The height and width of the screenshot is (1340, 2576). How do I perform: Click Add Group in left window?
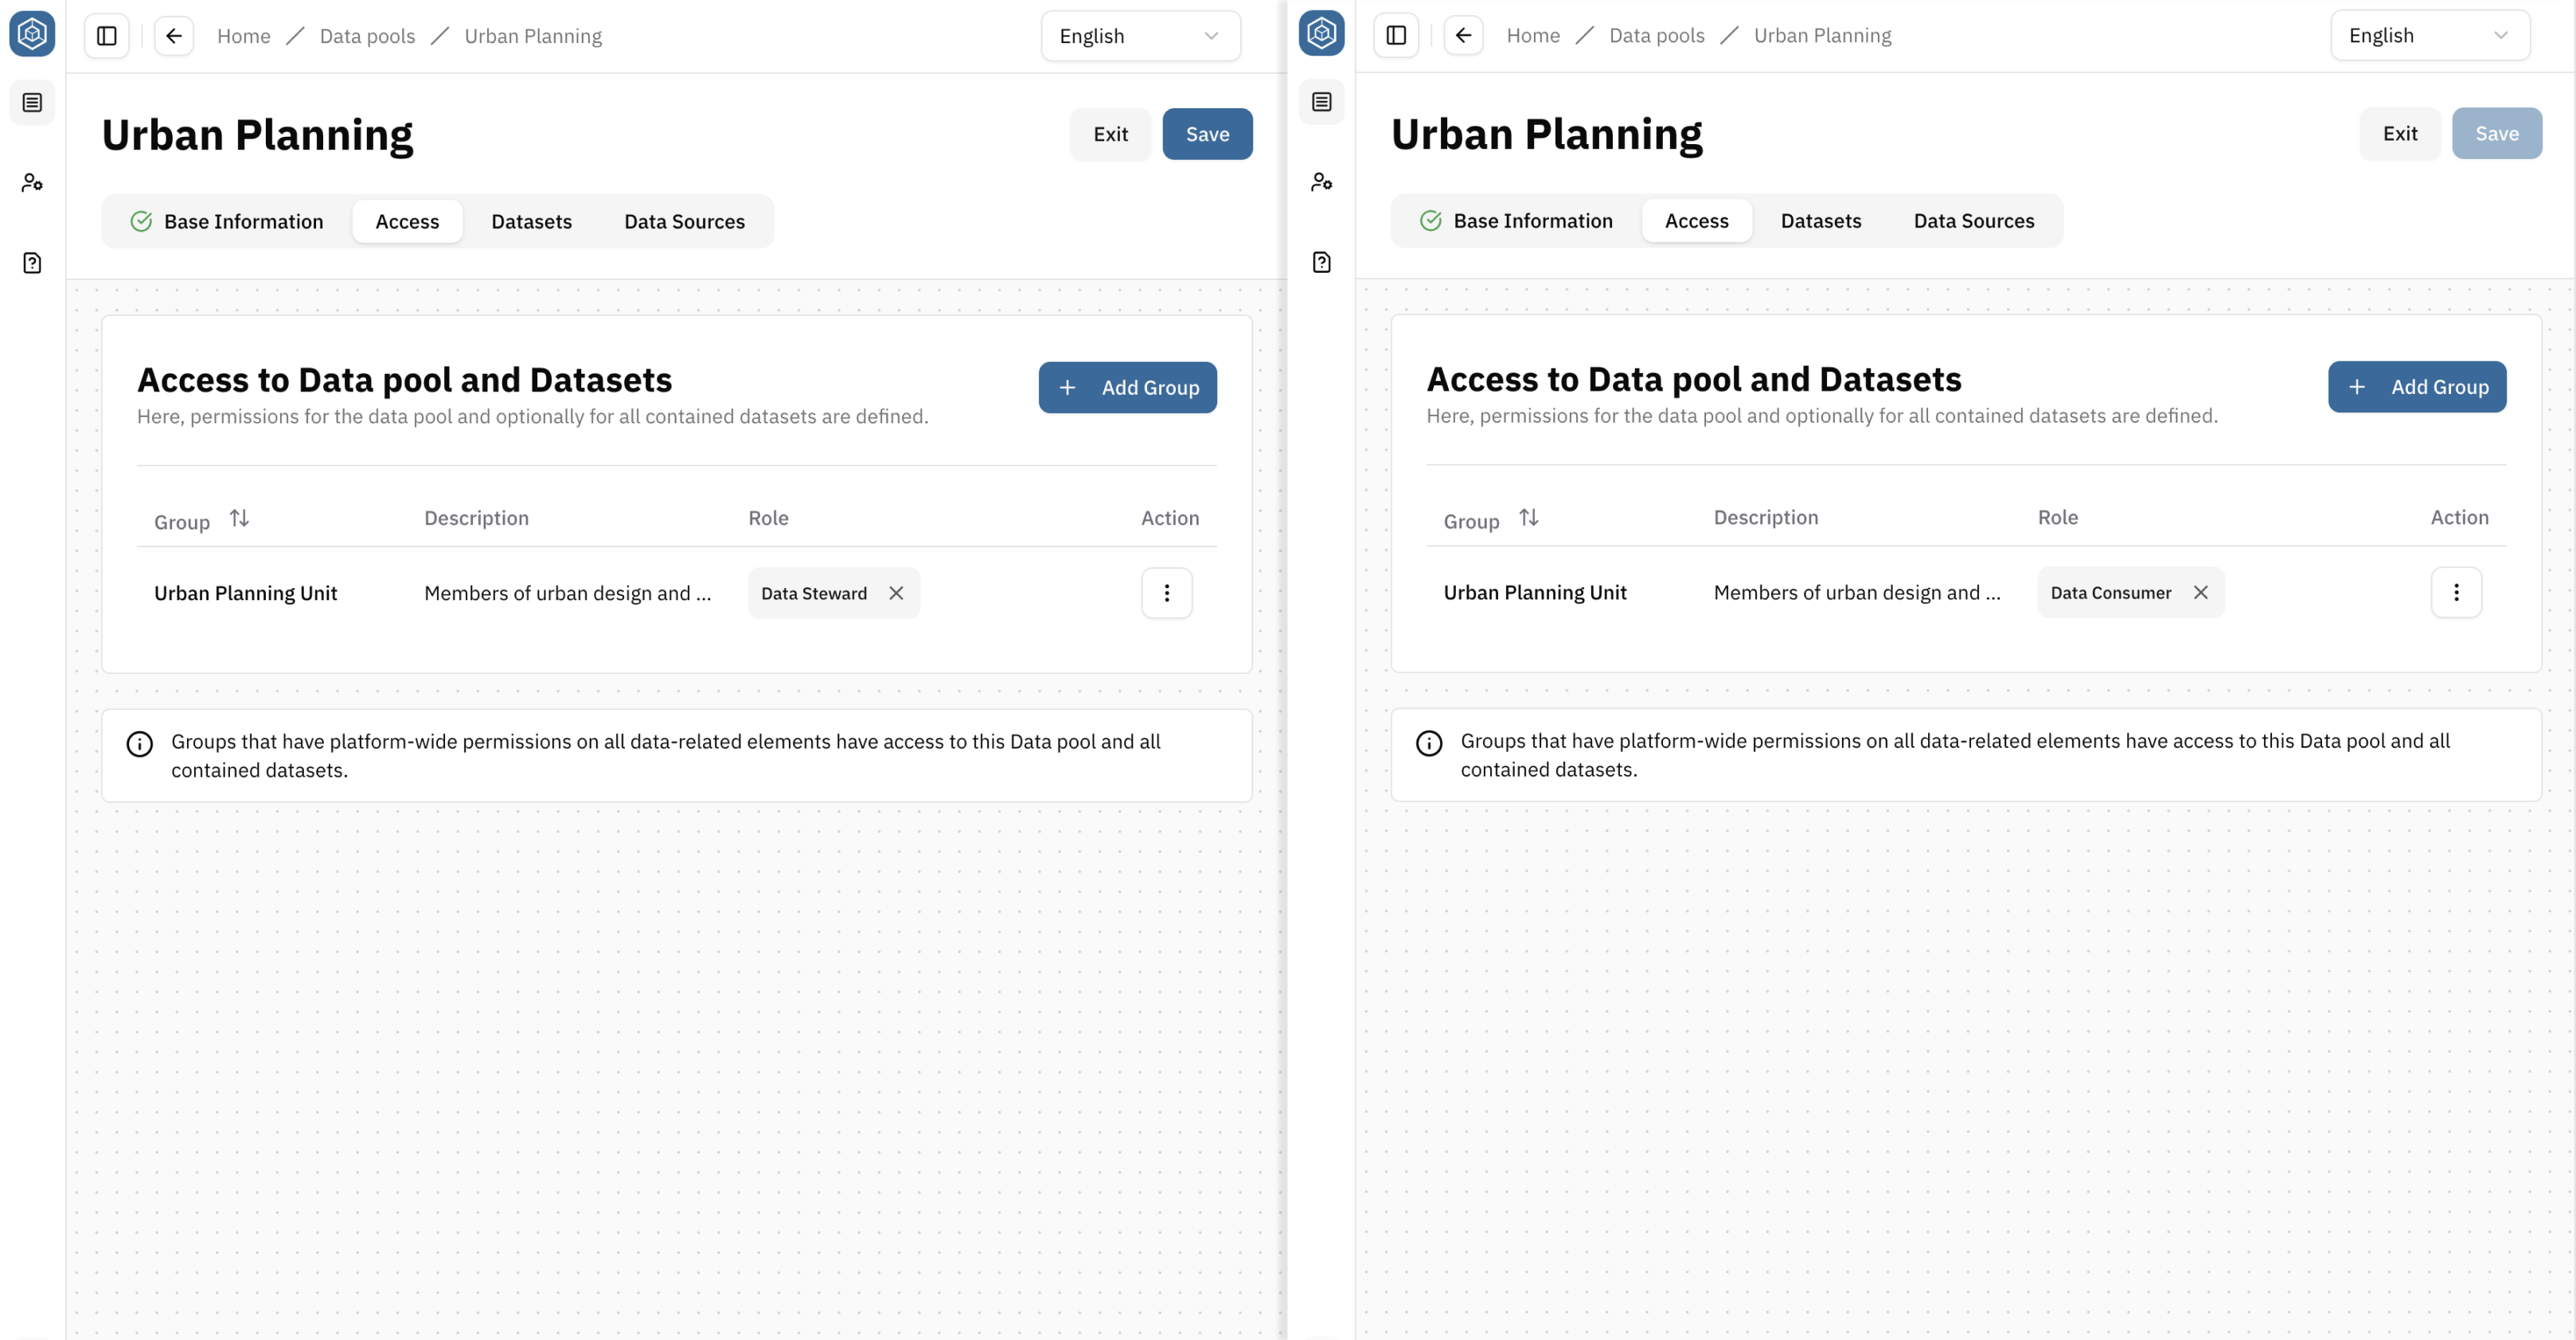click(x=1127, y=388)
